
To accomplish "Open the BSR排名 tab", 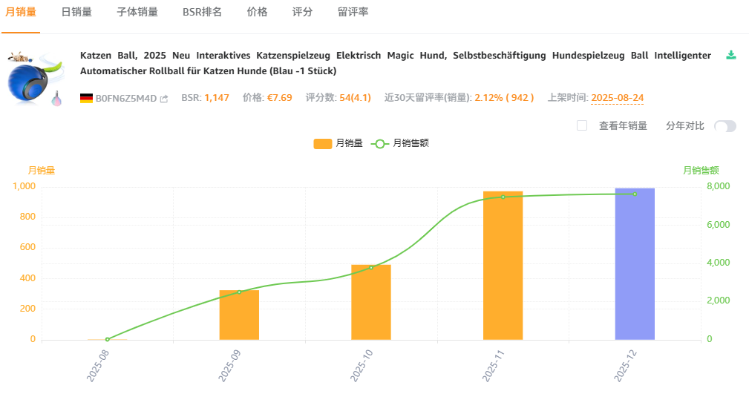I will click(x=202, y=13).
